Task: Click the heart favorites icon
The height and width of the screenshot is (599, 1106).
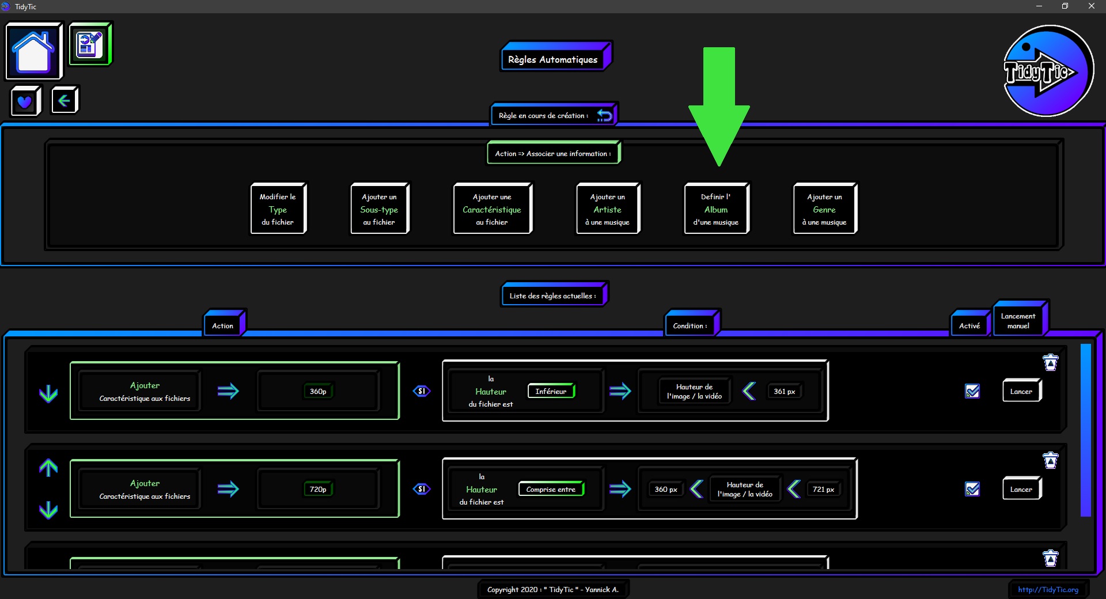Action: pos(25,102)
